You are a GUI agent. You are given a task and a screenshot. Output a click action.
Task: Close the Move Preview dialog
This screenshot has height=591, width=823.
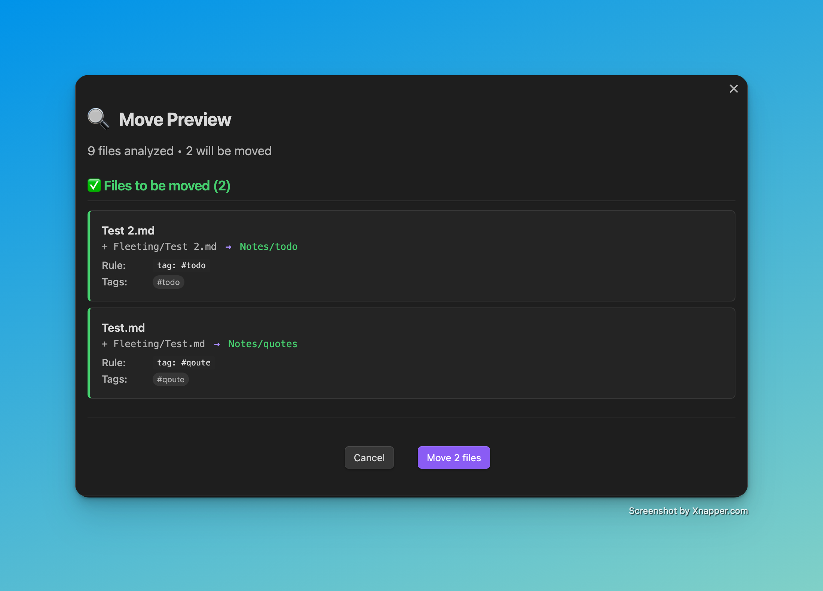pos(734,89)
